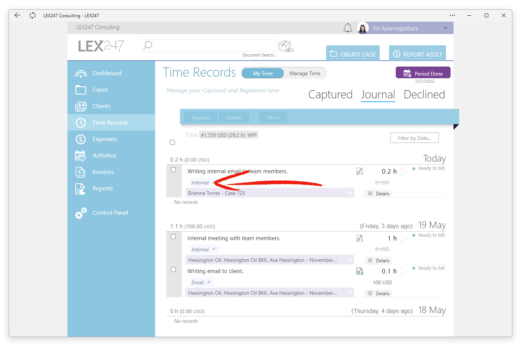Open the notifications bell
This screenshot has width=521, height=346.
click(x=348, y=28)
